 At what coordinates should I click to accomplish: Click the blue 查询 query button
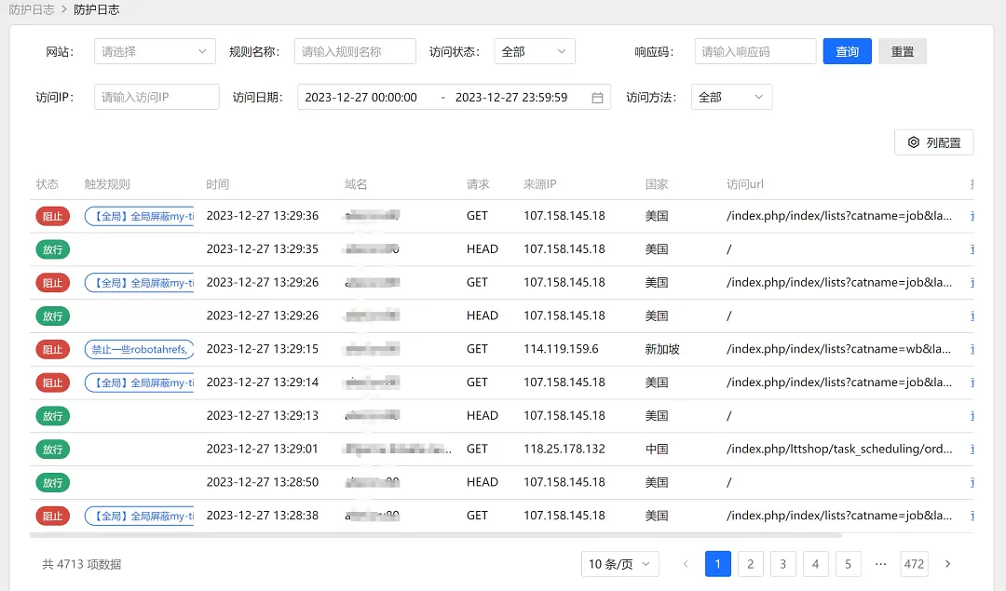847,51
